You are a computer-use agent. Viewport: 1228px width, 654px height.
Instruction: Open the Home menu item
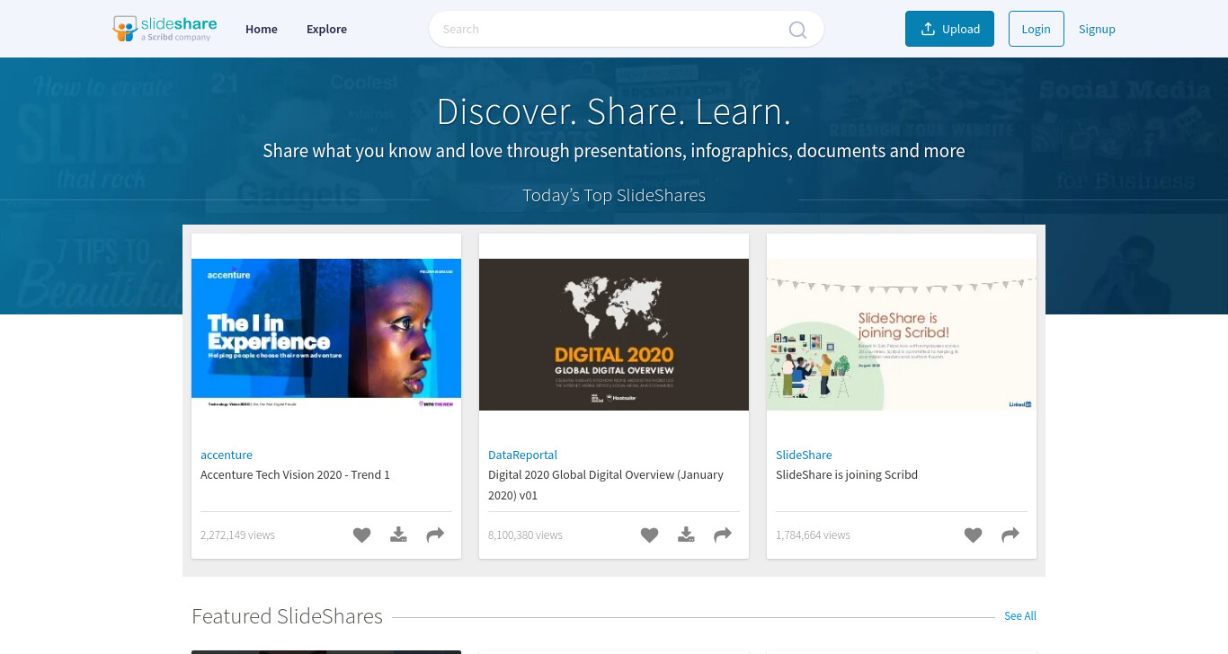pos(262,29)
